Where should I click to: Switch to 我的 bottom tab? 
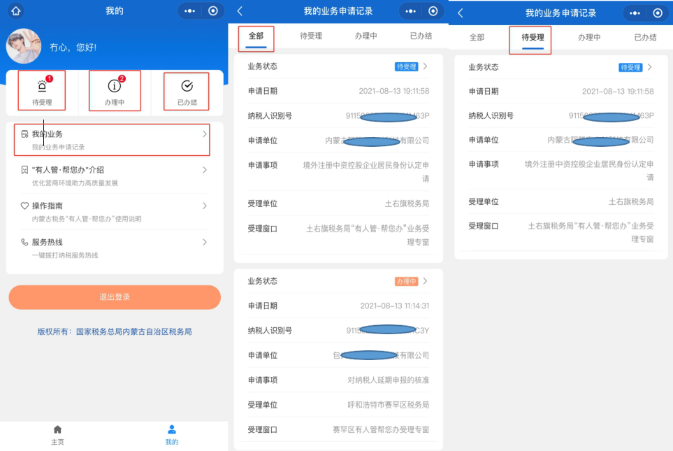click(x=172, y=435)
